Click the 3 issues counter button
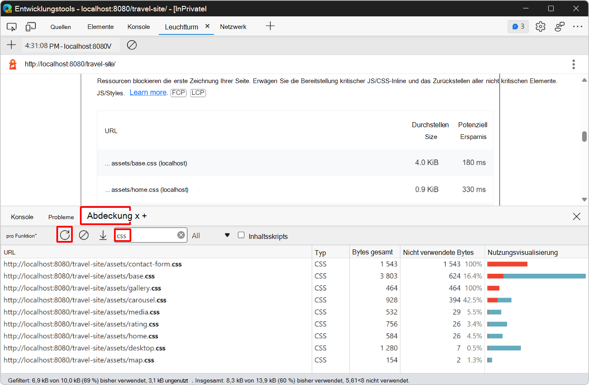This screenshot has width=589, height=385. 518,26
